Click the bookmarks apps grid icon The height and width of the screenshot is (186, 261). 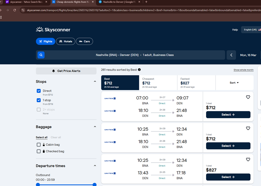(1, 17)
